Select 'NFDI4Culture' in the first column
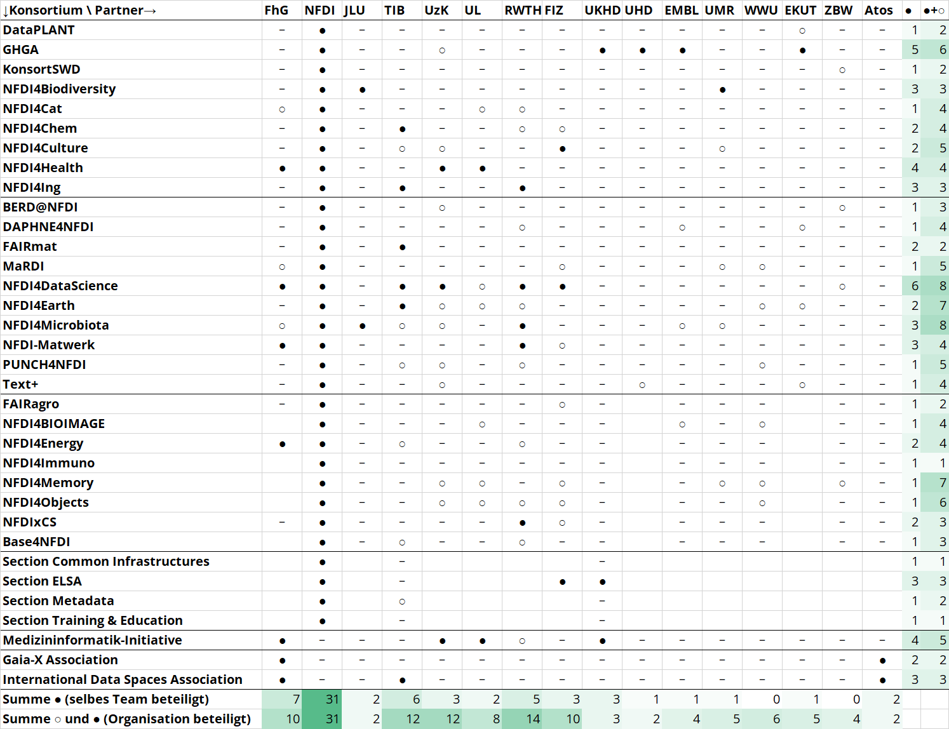949x729 pixels. [x=45, y=148]
